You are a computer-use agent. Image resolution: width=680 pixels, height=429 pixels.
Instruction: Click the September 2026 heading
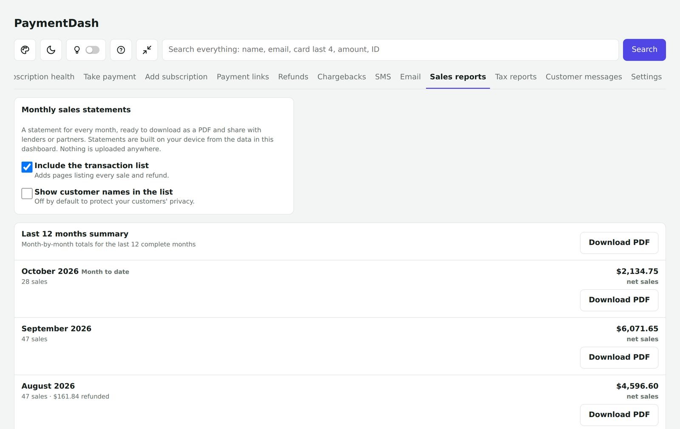pyautogui.click(x=57, y=328)
